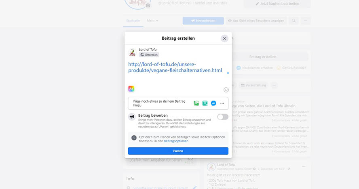Toggle the Beitrag bewerben switch
Viewport: 359px width, 189px height.
223,117
